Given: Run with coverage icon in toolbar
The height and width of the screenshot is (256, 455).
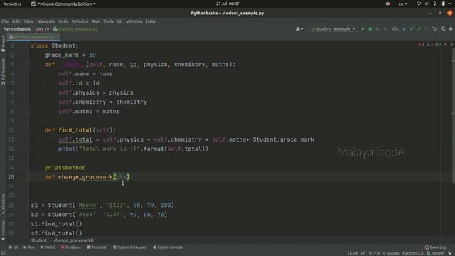Looking at the screenshot, I should (x=378, y=28).
